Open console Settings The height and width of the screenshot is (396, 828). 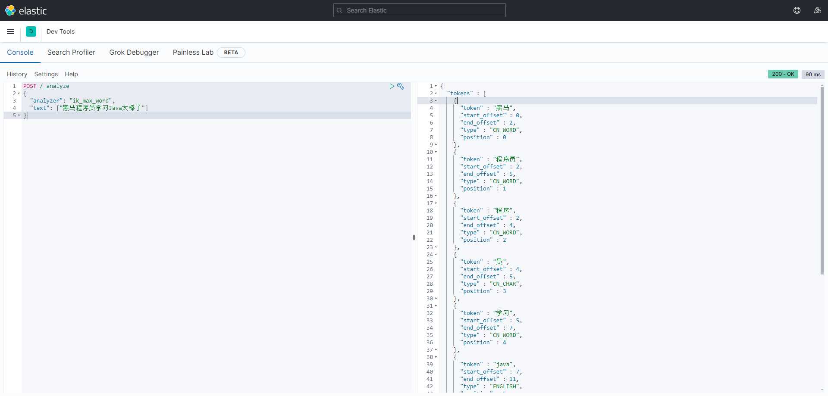tap(46, 74)
